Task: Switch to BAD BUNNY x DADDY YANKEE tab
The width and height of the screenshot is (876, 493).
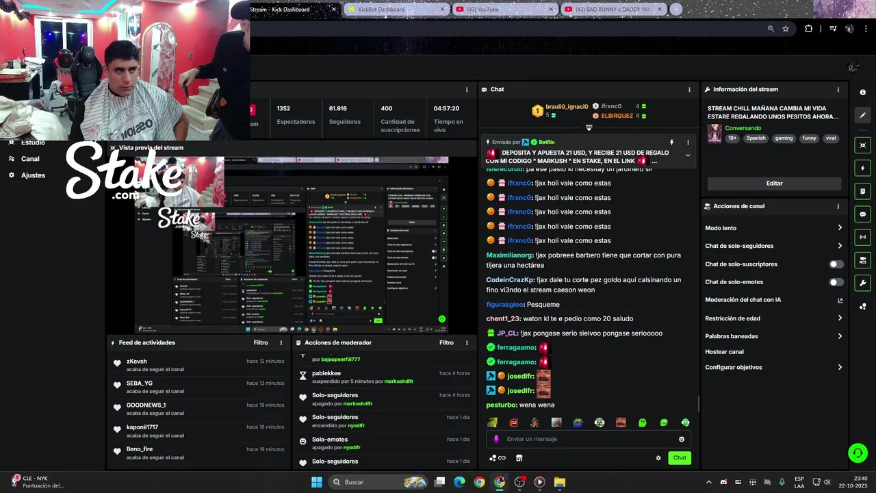Action: point(613,10)
